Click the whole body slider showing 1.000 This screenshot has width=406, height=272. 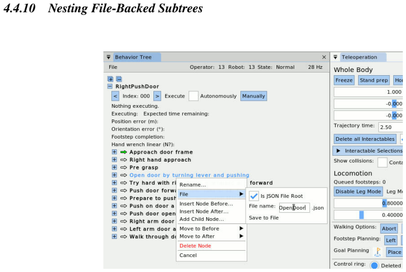click(x=368, y=92)
